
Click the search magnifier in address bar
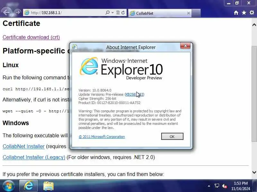[107, 12]
